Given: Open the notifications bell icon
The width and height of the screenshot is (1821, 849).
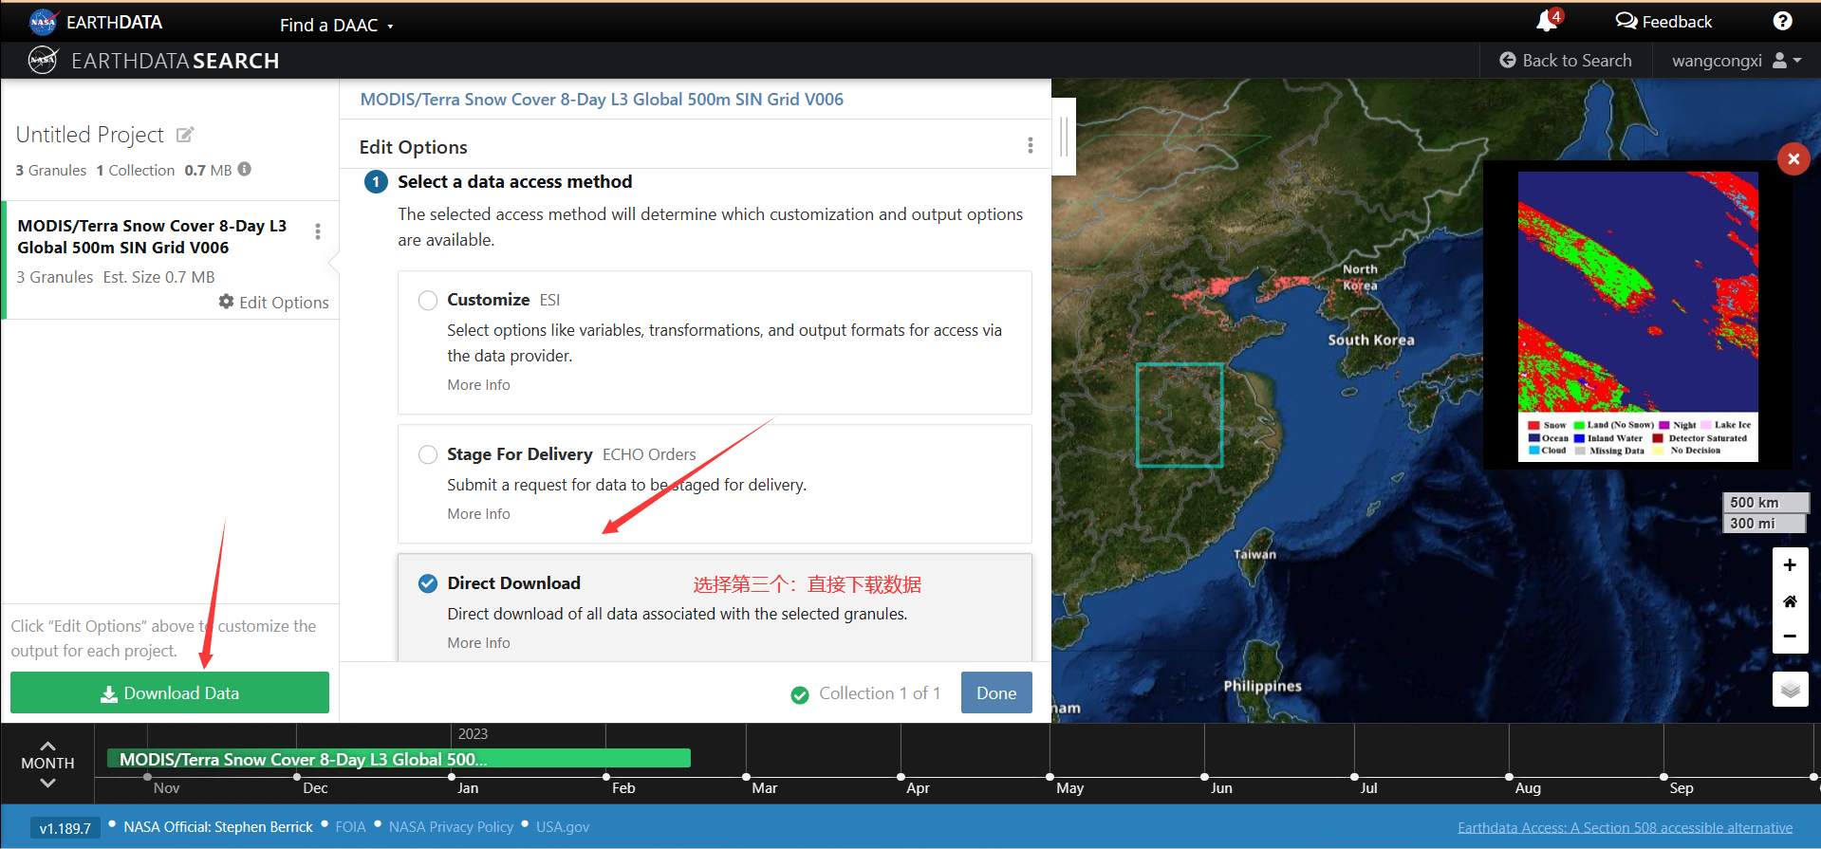Looking at the screenshot, I should 1546,21.
